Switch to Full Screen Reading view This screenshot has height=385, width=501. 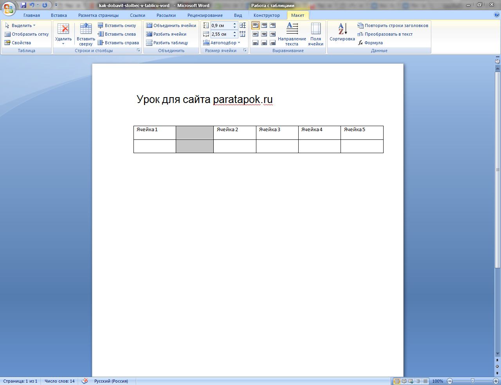click(404, 381)
